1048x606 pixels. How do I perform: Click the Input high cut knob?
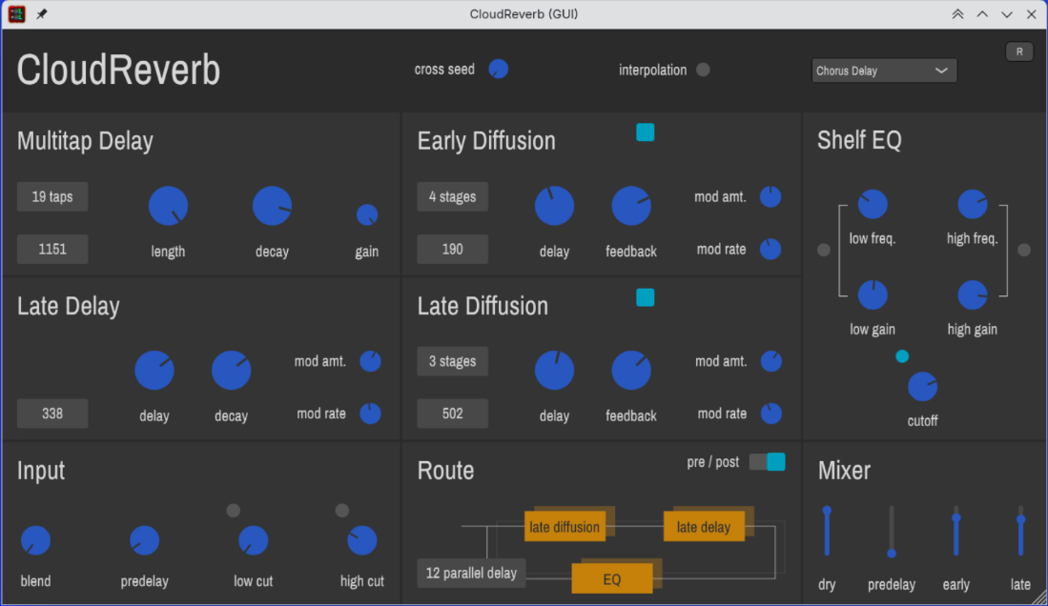click(362, 540)
